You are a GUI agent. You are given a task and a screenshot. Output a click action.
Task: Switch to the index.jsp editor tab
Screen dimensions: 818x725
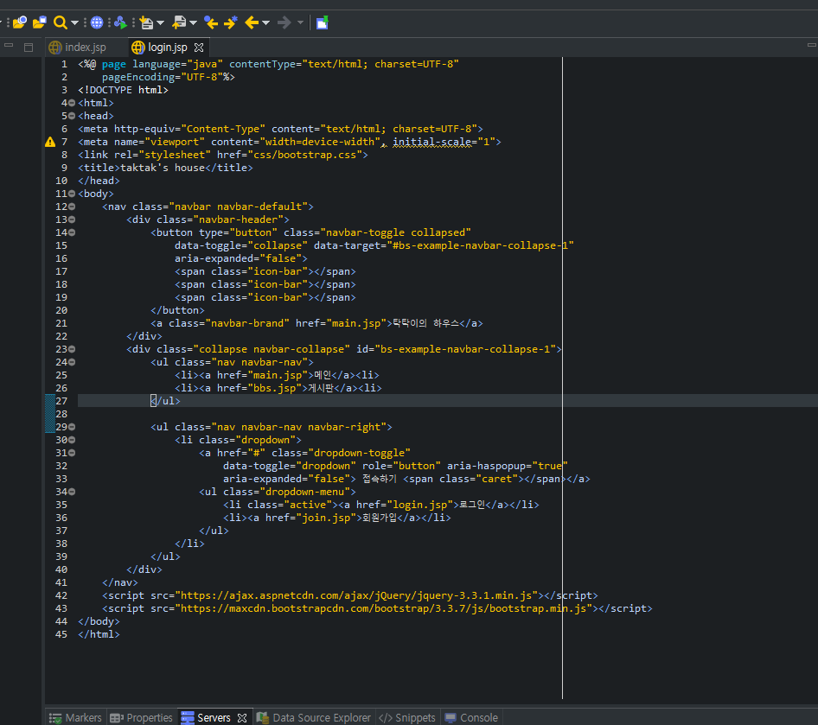[78, 48]
